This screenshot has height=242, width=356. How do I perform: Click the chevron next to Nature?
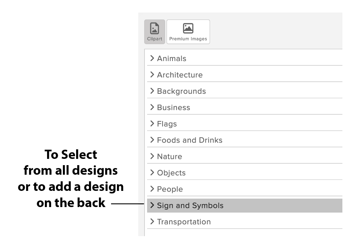click(152, 156)
